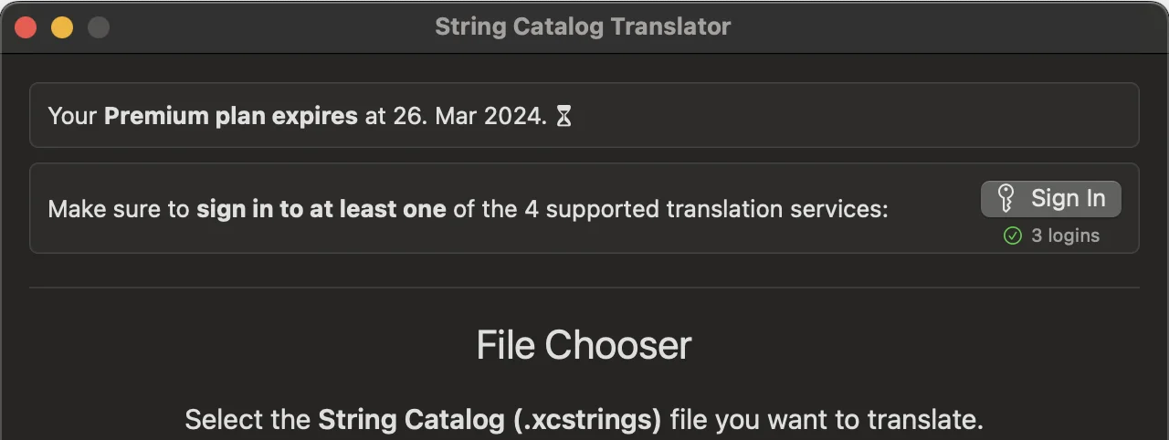
Task: Click "file you want to translate" text
Action: tap(827, 420)
